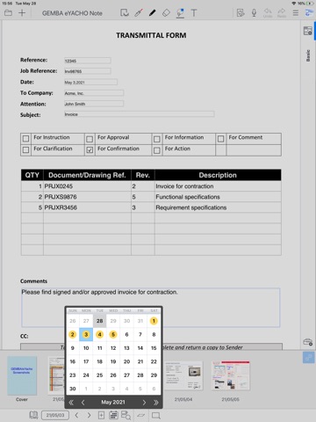This screenshot has width=316, height=422.
Task: Select the Text tool
Action: tap(194, 13)
